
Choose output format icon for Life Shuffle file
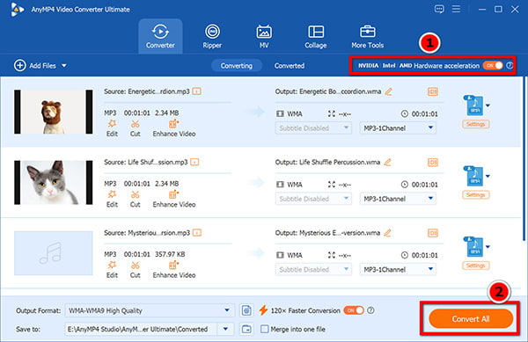pos(476,176)
